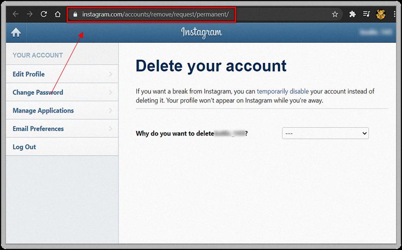The height and width of the screenshot is (250, 402).
Task: Open Manage Applications in sidebar
Action: point(62,110)
